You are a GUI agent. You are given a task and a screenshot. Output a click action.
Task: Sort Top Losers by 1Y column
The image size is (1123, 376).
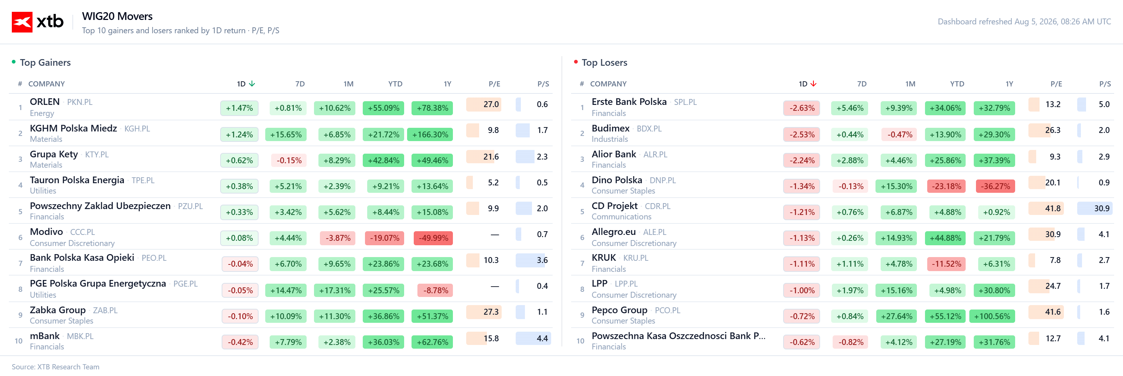pos(1009,83)
